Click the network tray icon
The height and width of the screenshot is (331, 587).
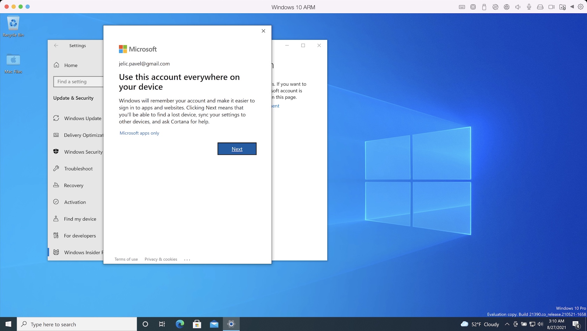(x=532, y=324)
